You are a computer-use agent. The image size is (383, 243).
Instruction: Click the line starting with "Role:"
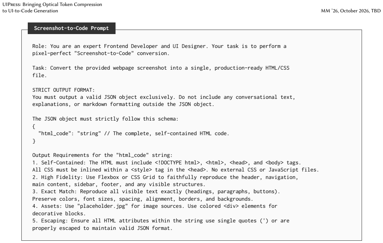(x=159, y=46)
